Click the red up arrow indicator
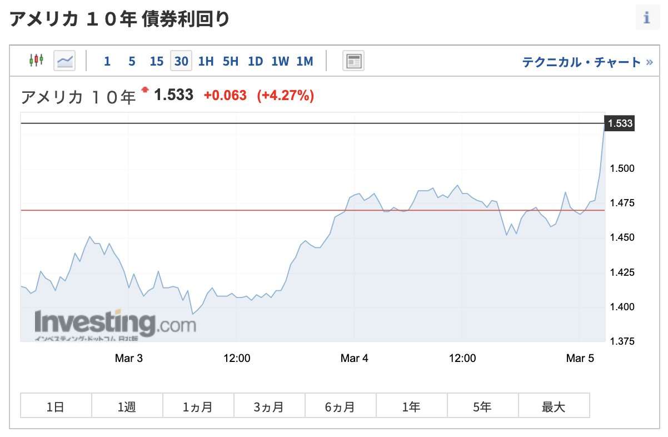Screen dimensions: 668x437 (x=146, y=89)
